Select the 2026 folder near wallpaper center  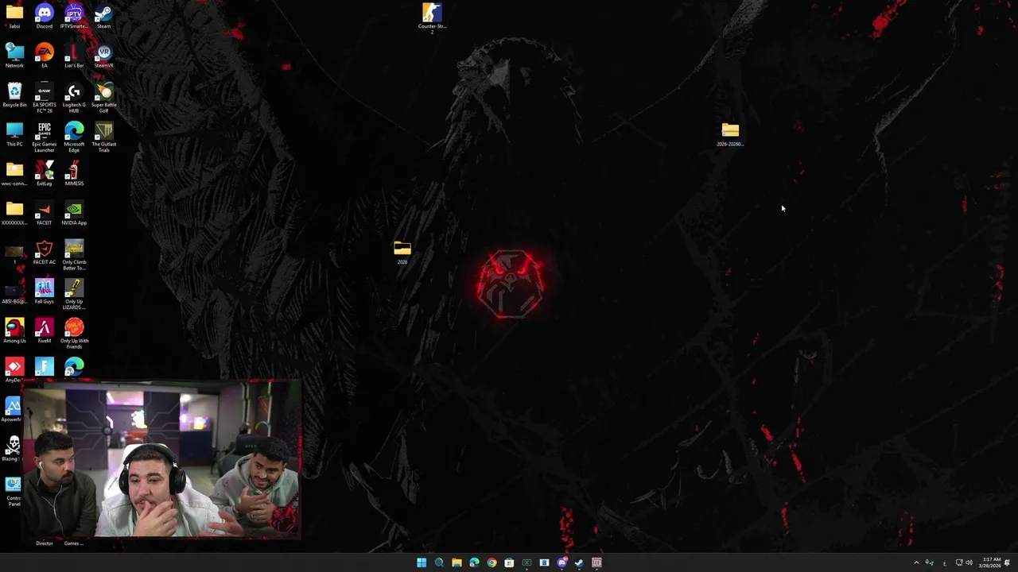tap(402, 253)
